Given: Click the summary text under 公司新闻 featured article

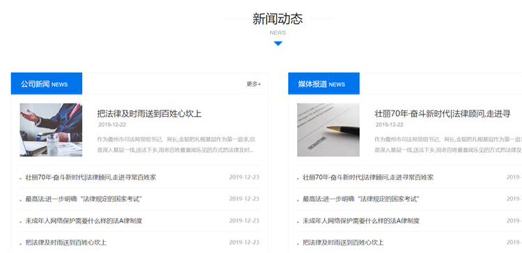Looking at the screenshot, I should tap(176, 145).
